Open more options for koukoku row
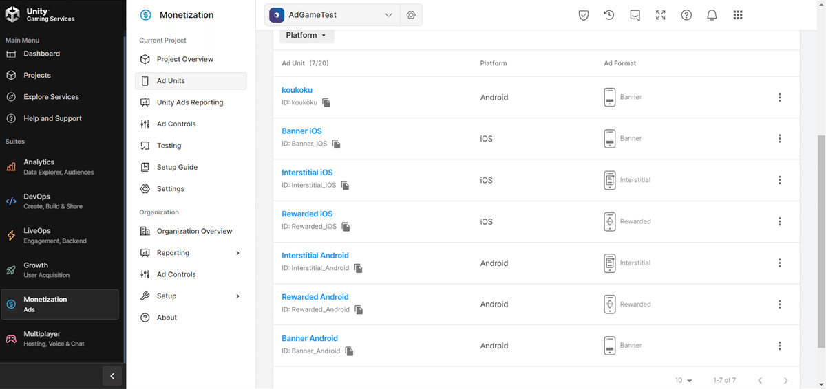 coord(779,98)
